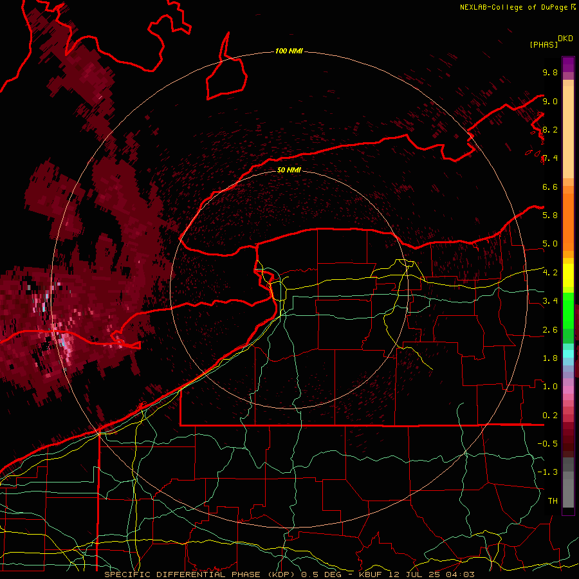579x579 pixels.
Task: Select the 4.2 value on the color scale
Action: 550,273
